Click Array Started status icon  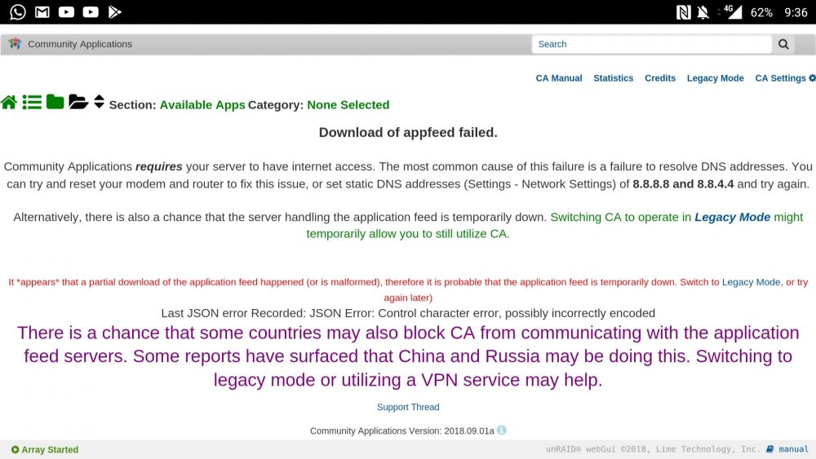pos(15,450)
